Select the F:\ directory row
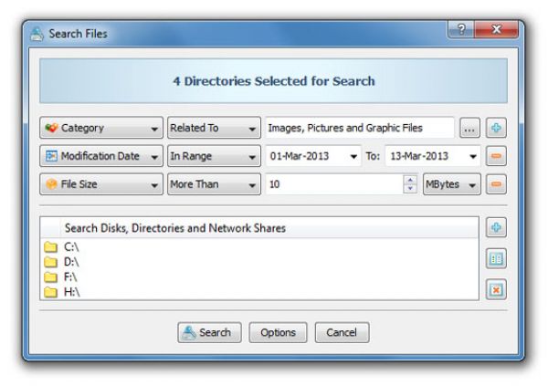This screenshot has width=548, height=386. (x=259, y=277)
